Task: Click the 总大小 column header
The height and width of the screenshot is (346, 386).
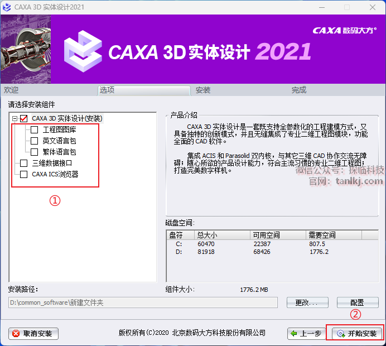Action: click(x=223, y=235)
